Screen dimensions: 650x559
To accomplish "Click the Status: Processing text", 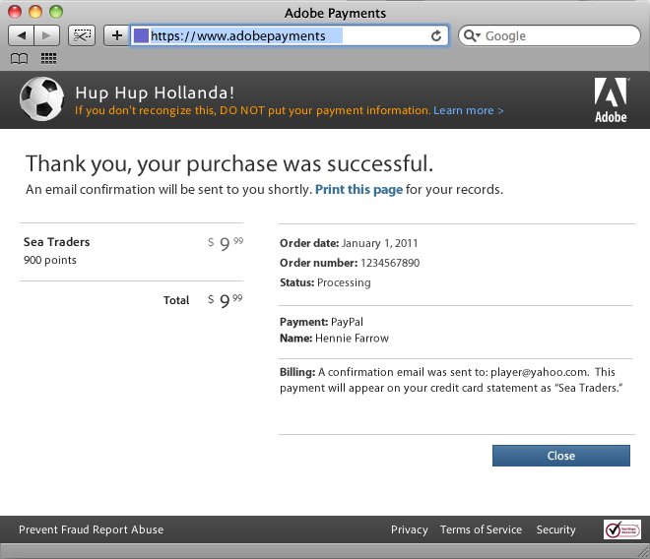I will pyautogui.click(x=325, y=282).
